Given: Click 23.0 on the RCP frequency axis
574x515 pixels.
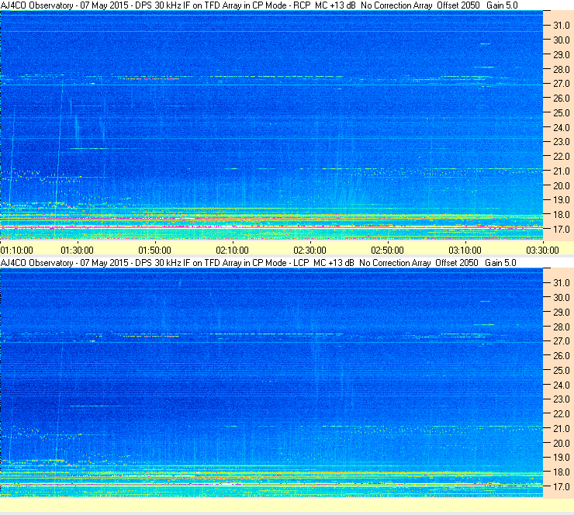Looking at the screenshot, I should pyautogui.click(x=562, y=142).
